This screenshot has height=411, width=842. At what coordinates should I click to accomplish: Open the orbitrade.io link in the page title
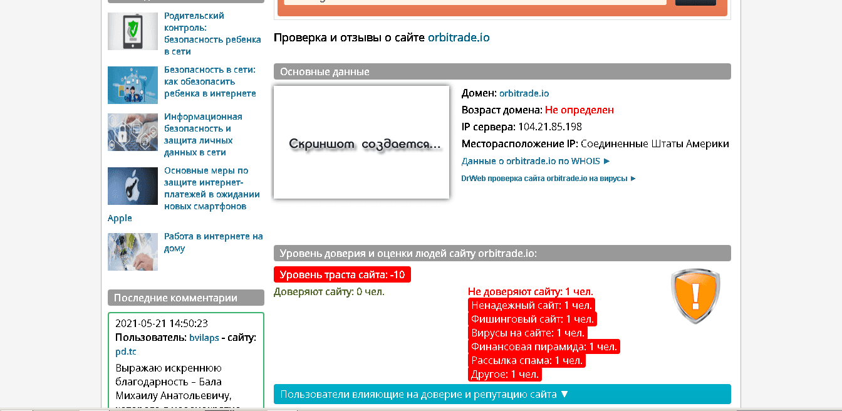point(459,37)
